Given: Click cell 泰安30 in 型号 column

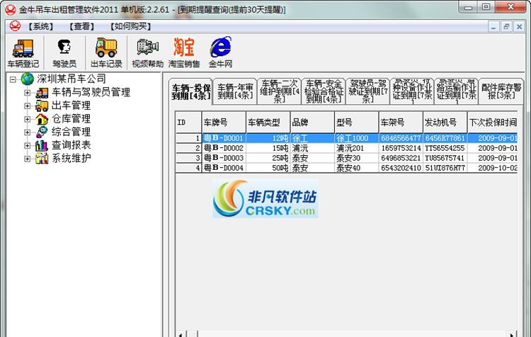Looking at the screenshot, I should click(357, 158).
